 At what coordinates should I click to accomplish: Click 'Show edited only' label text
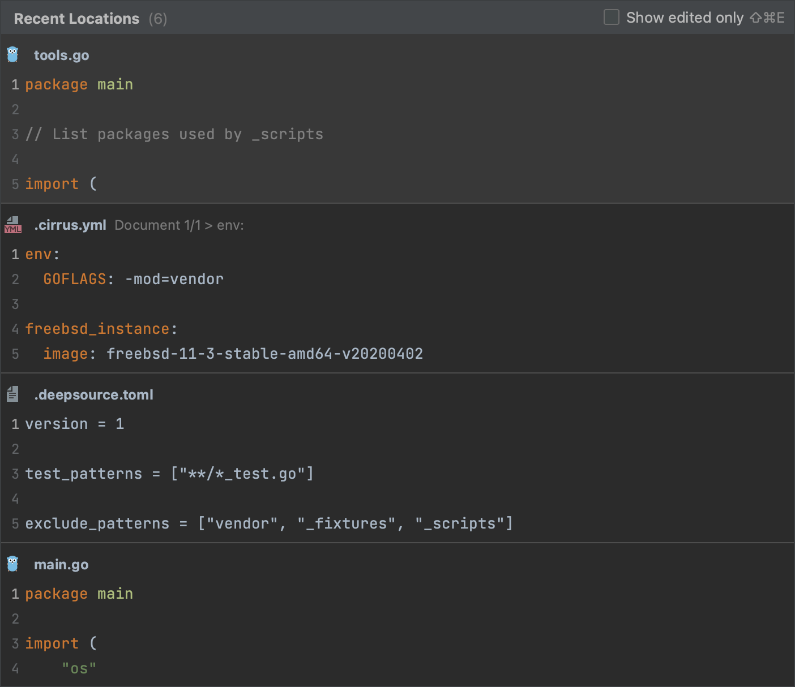tap(684, 18)
